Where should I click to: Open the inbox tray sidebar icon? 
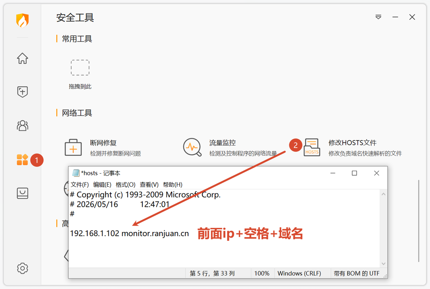click(x=23, y=193)
